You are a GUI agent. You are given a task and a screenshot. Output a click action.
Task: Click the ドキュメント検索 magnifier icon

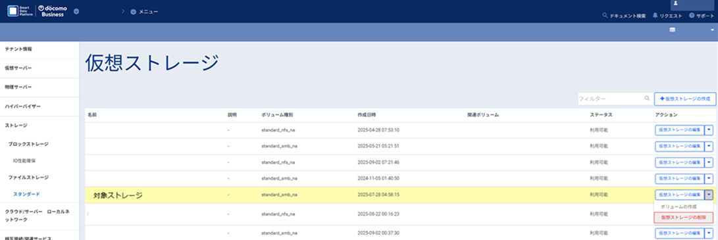[605, 16]
